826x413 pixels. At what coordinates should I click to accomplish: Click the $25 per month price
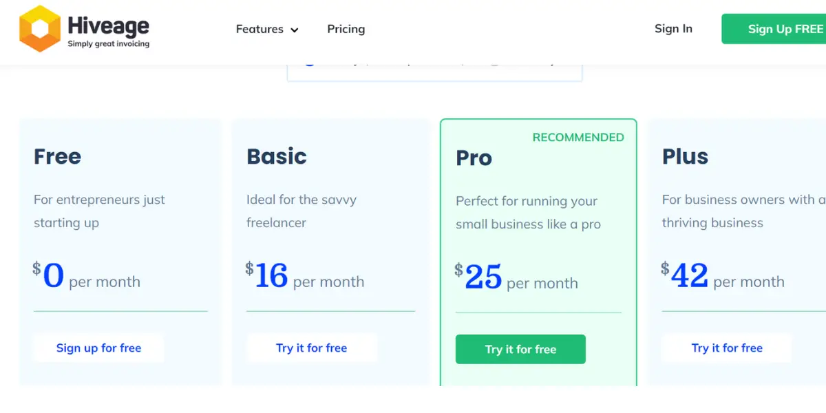pos(516,277)
